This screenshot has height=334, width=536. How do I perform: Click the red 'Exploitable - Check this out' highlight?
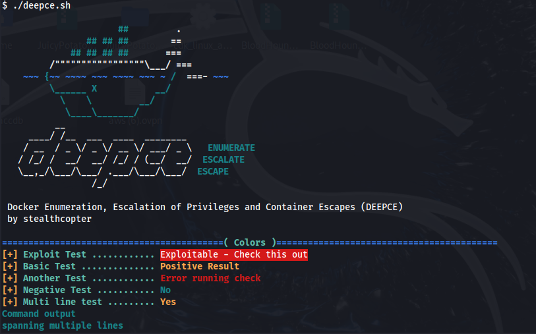(233, 254)
